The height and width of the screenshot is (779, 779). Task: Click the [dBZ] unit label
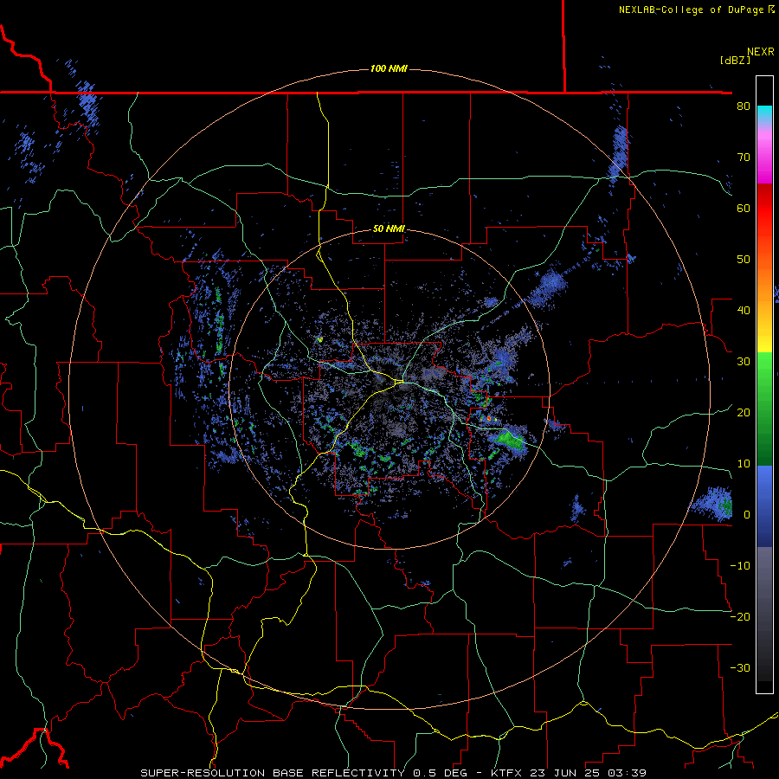735,60
